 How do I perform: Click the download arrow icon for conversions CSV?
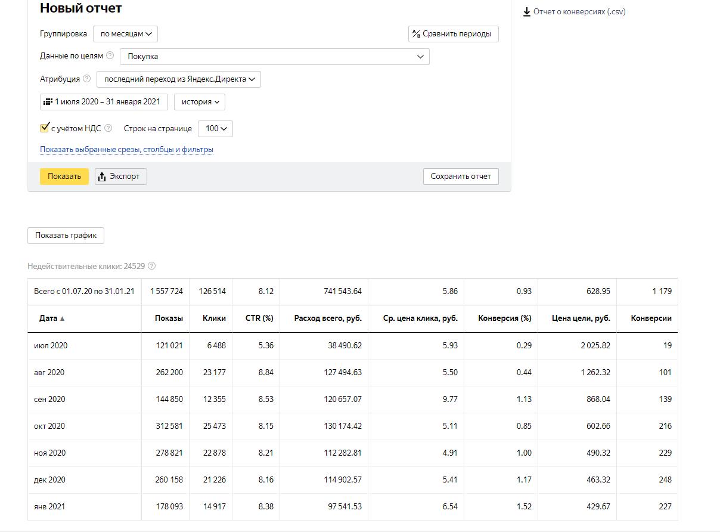pos(527,12)
